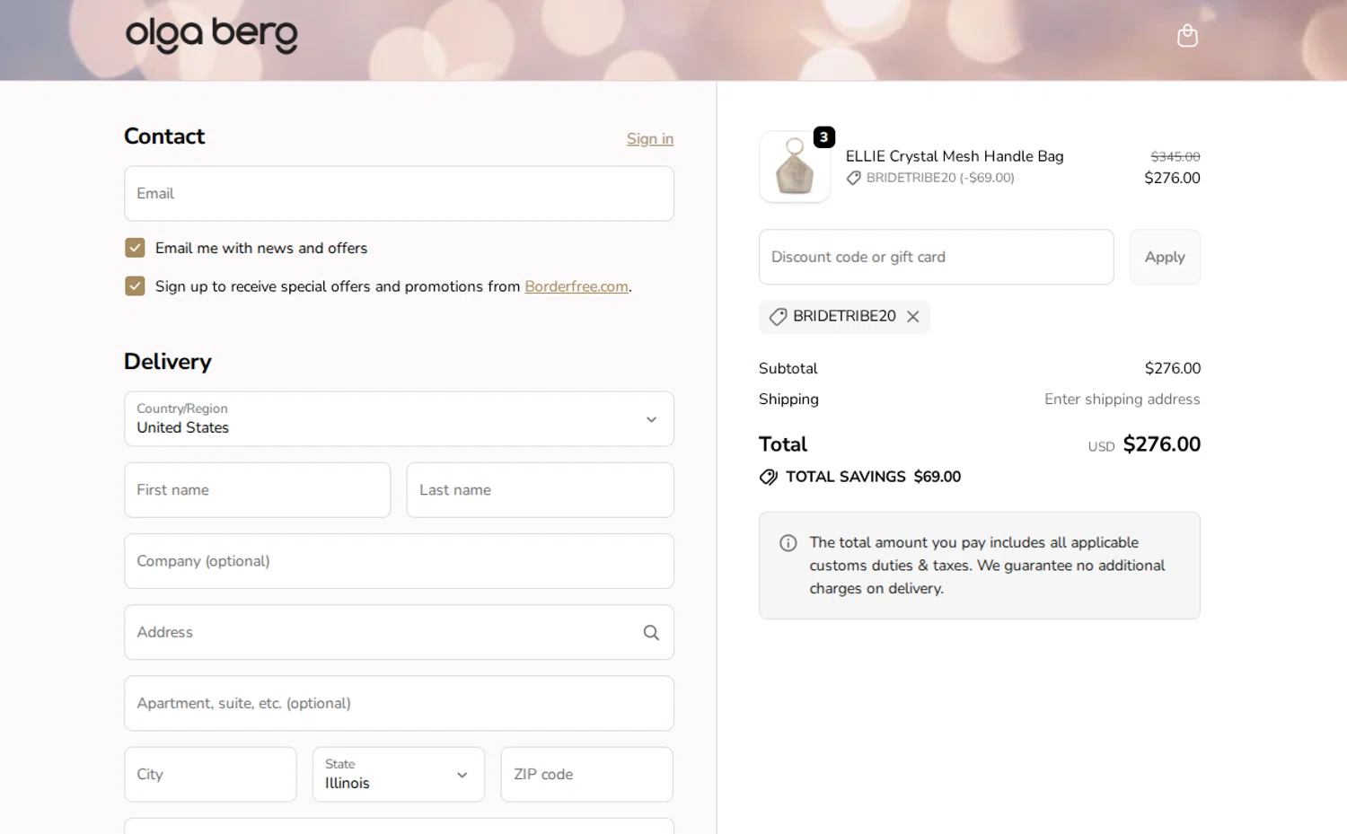The width and height of the screenshot is (1347, 834).
Task: Click the customs duties & taxes notice text
Action: point(987,566)
